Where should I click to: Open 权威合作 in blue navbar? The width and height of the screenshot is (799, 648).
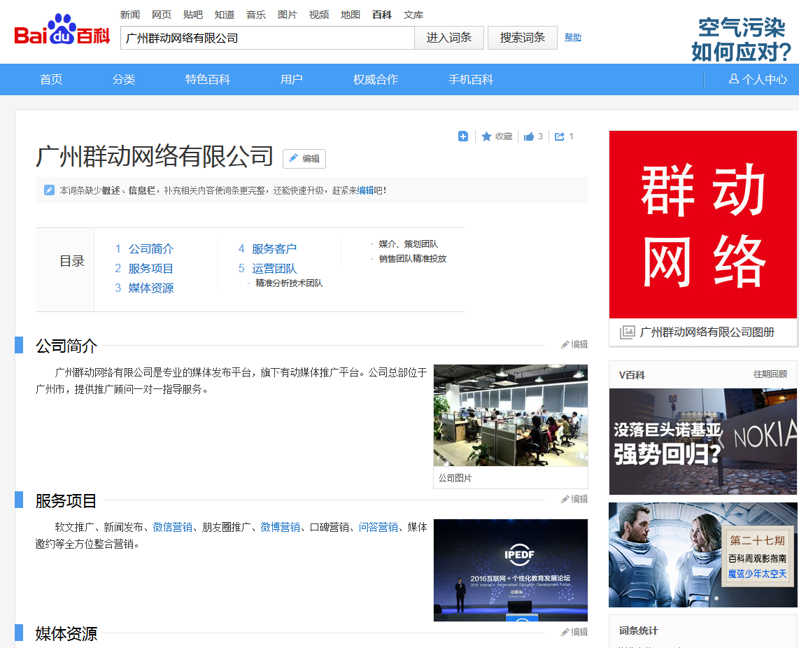click(376, 80)
